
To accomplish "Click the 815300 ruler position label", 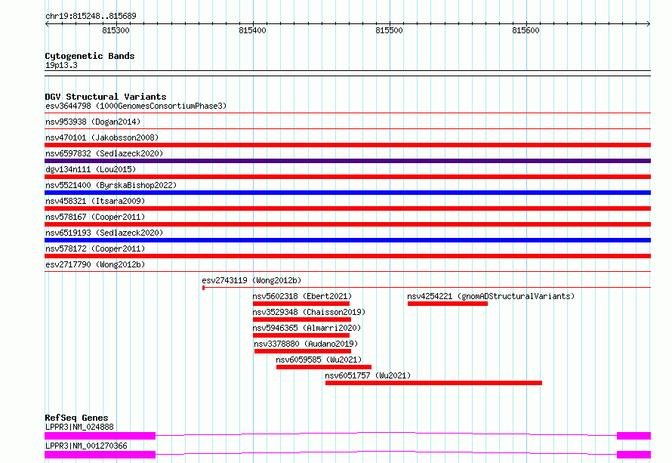I will tap(116, 30).
